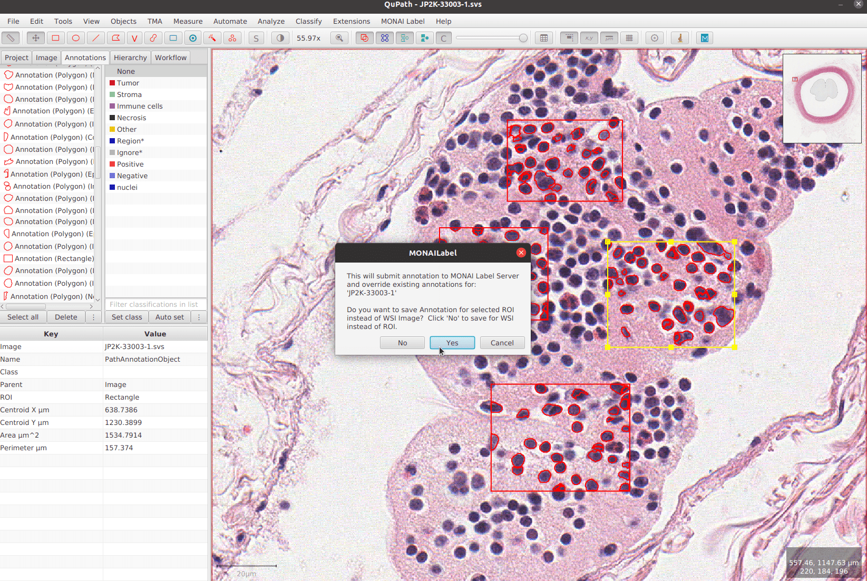This screenshot has height=581, width=867.
Task: Adjust the overlay opacity slider
Action: point(491,38)
